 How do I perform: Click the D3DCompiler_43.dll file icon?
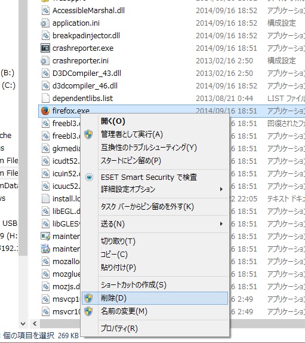45,73
